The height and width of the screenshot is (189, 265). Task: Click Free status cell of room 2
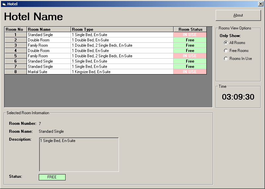[x=190, y=40]
